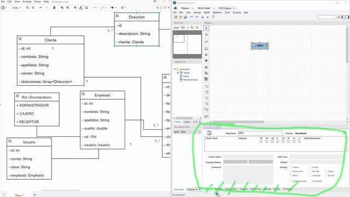Click To Front icon in draw.io toolbar
This screenshot has height=197, width=350.
pos(62,8)
